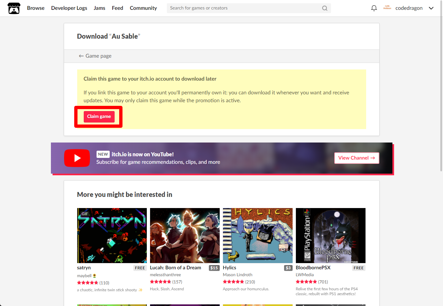Visit maybell creator page

point(84,276)
